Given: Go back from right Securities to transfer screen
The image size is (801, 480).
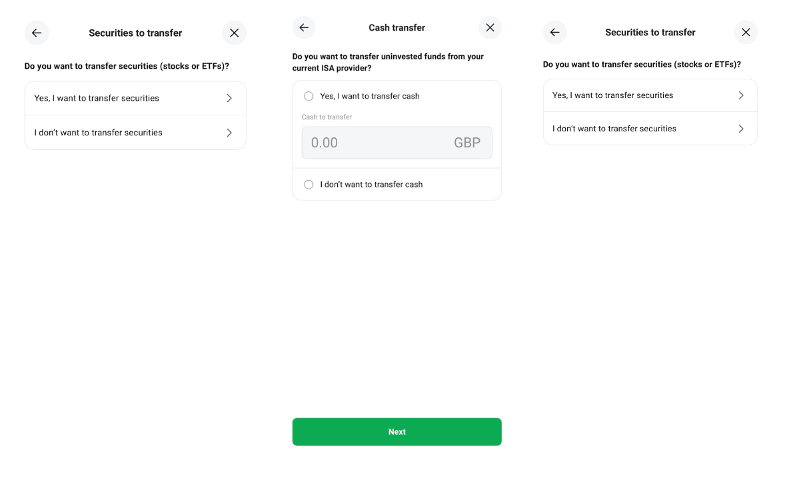Looking at the screenshot, I should tap(554, 32).
